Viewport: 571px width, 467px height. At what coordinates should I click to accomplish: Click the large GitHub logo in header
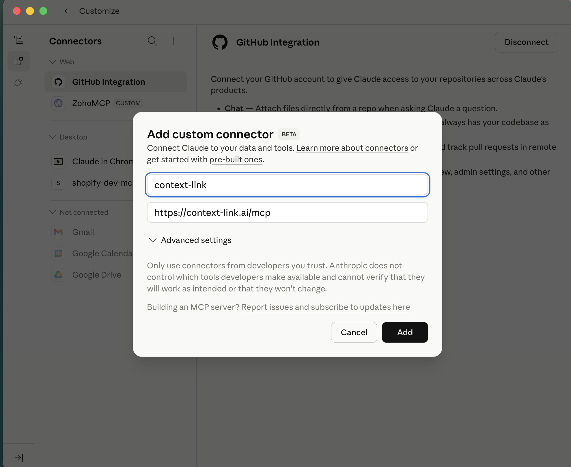pyautogui.click(x=220, y=42)
